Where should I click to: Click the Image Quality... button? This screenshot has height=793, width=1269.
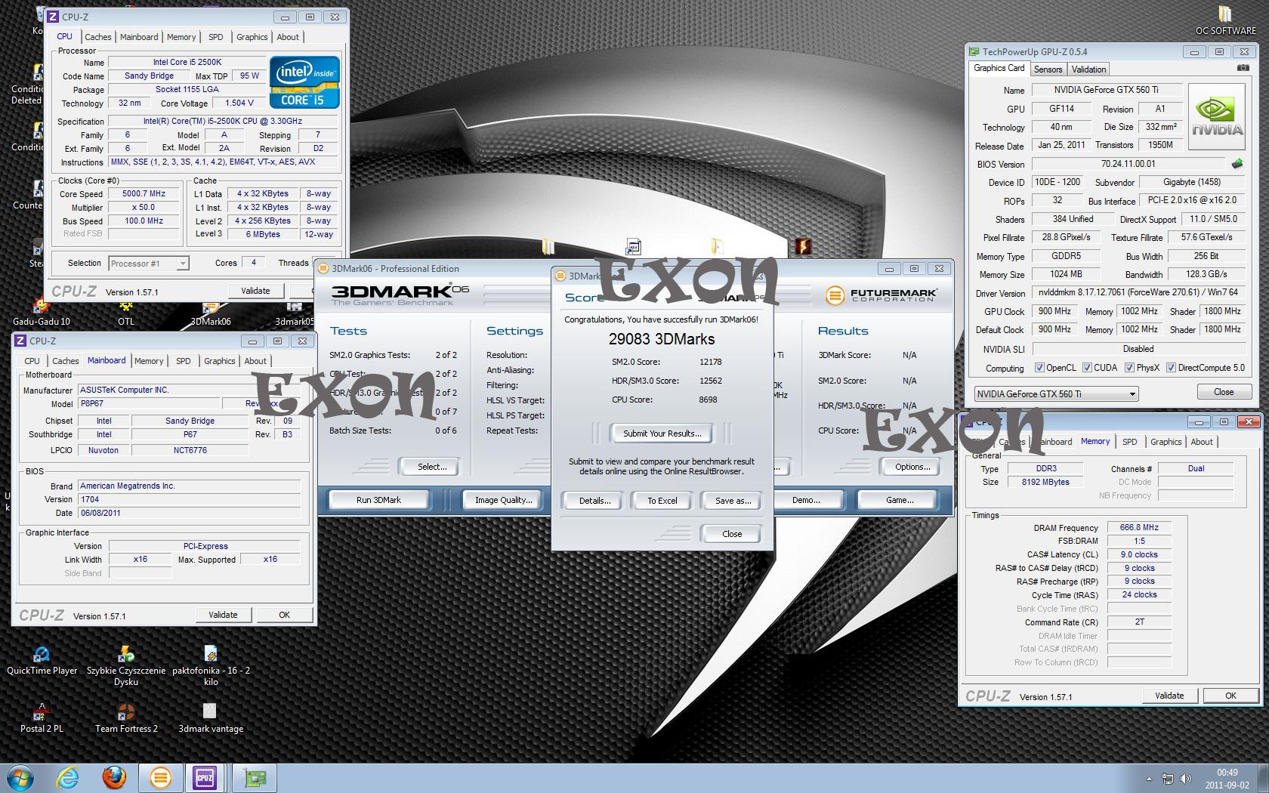coord(502,500)
